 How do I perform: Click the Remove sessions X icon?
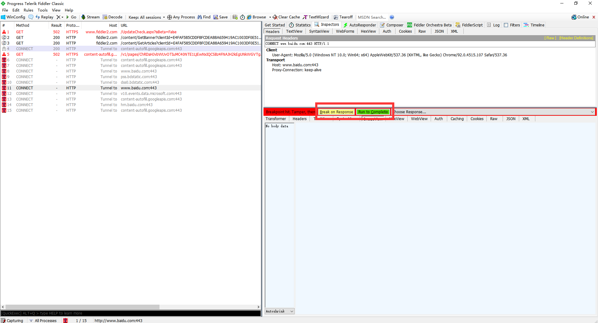(x=58, y=17)
